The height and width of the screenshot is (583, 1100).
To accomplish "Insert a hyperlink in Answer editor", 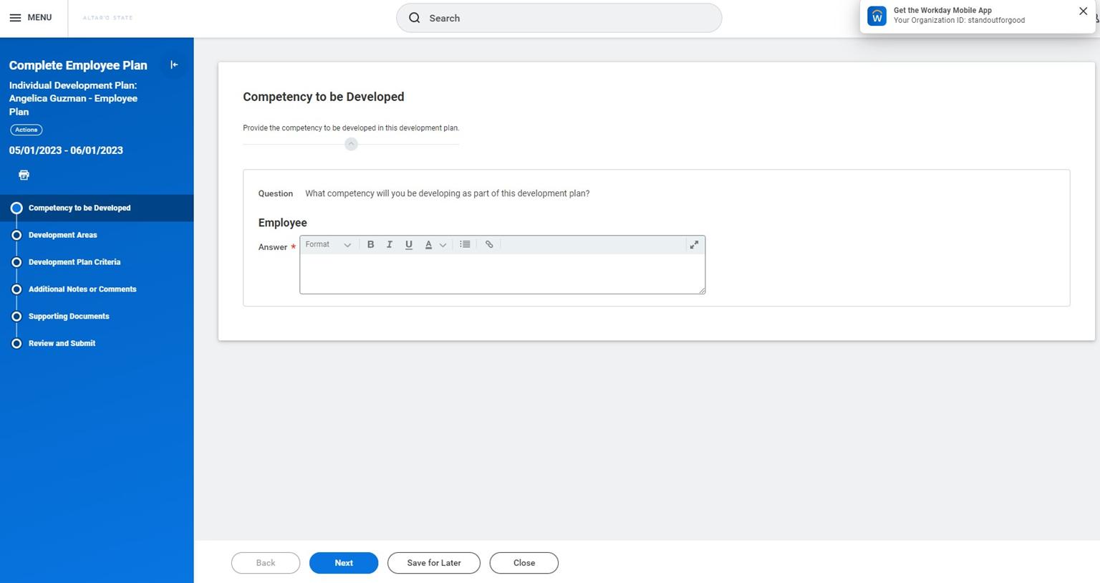I will click(x=489, y=245).
